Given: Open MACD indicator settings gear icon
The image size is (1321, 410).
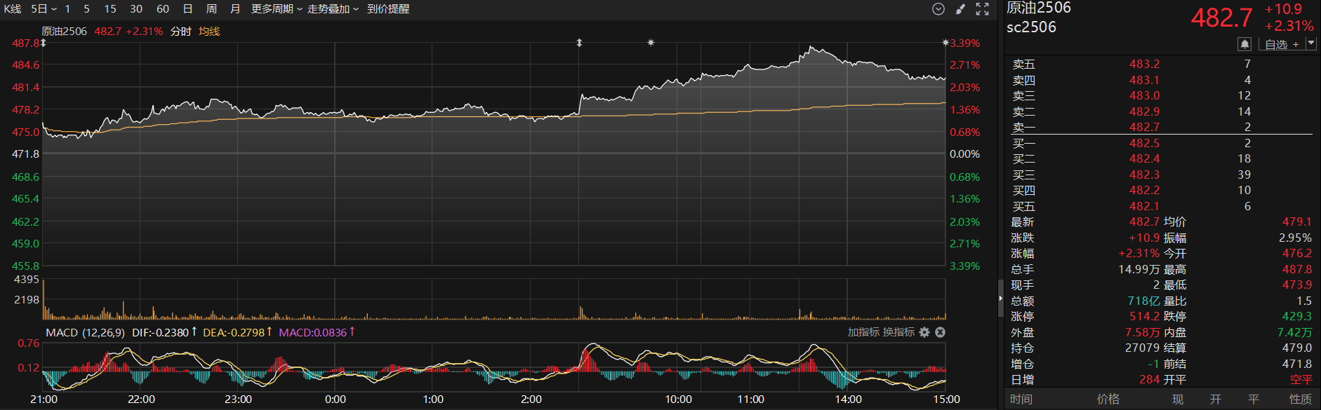Looking at the screenshot, I should (924, 332).
